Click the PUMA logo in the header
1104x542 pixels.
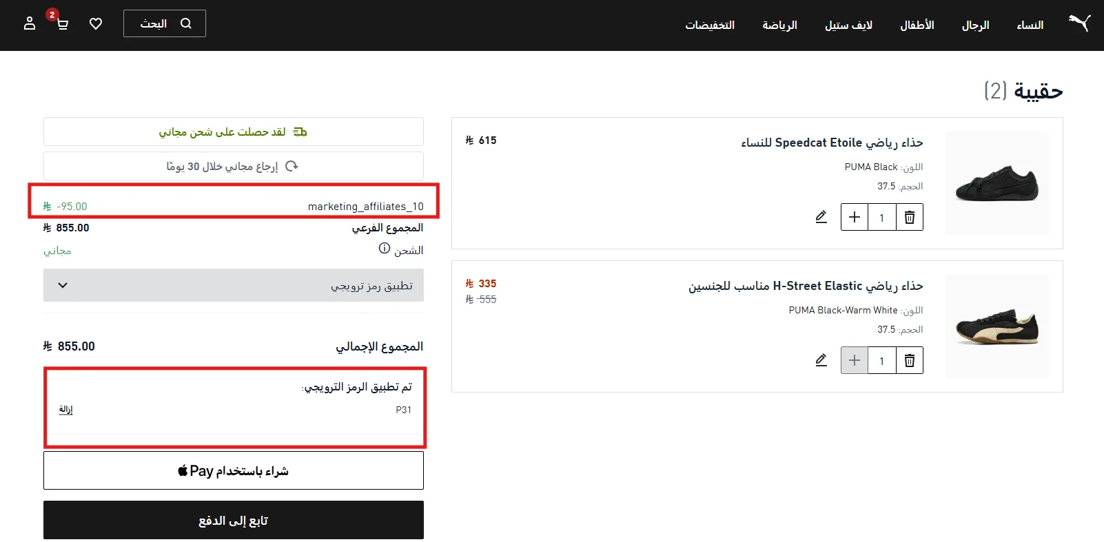1079,24
